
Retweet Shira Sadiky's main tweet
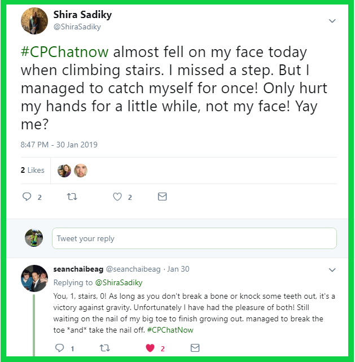coord(72,197)
